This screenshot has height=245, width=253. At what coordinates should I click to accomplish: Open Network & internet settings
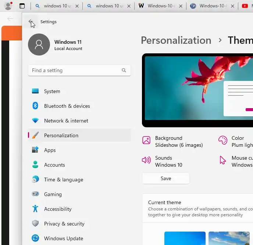(79, 121)
